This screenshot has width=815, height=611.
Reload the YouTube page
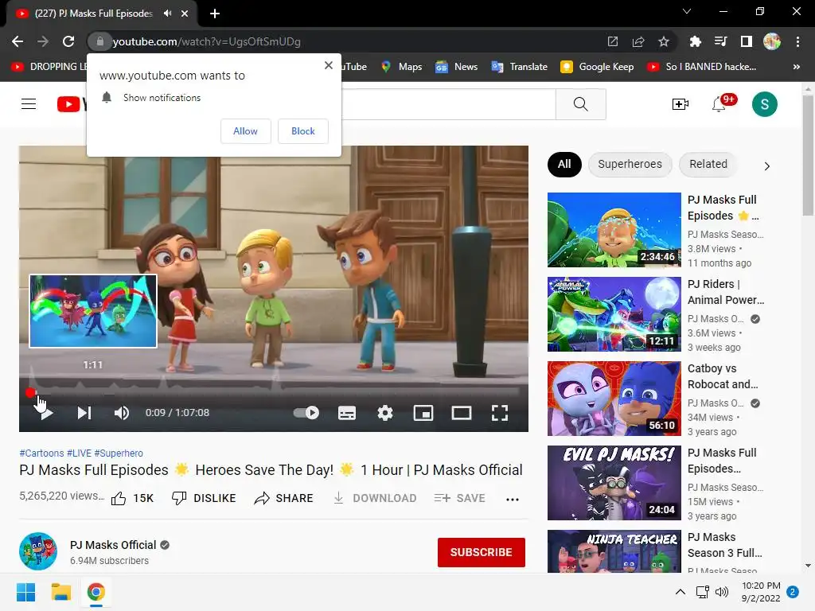tap(68, 41)
